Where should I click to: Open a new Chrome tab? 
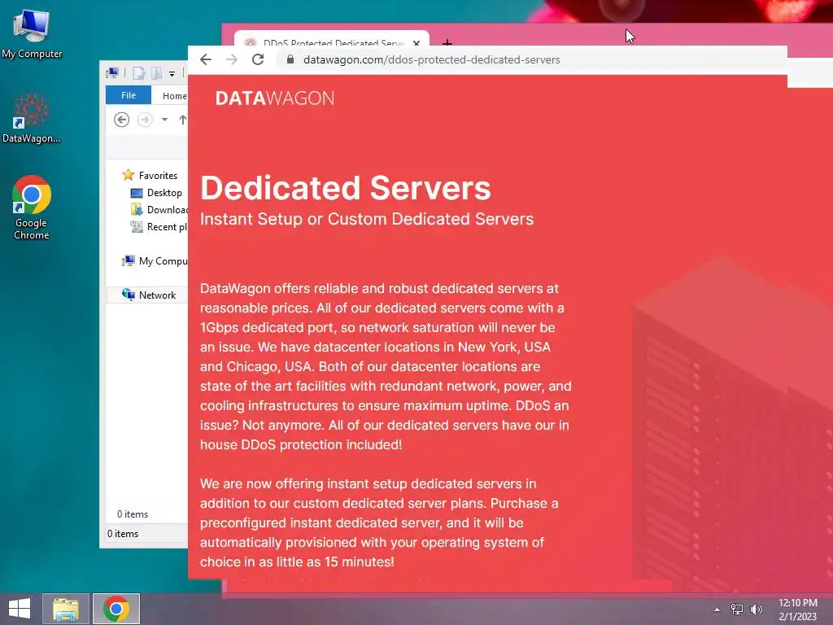[447, 42]
